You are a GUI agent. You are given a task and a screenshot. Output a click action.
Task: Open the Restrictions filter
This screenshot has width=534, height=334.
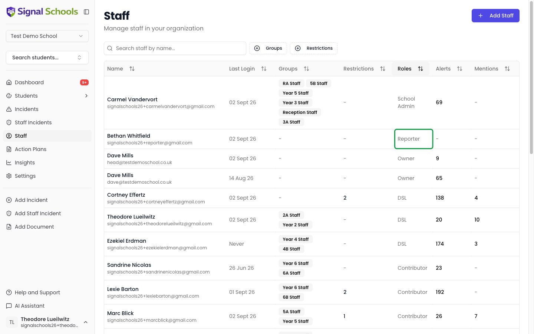click(314, 48)
